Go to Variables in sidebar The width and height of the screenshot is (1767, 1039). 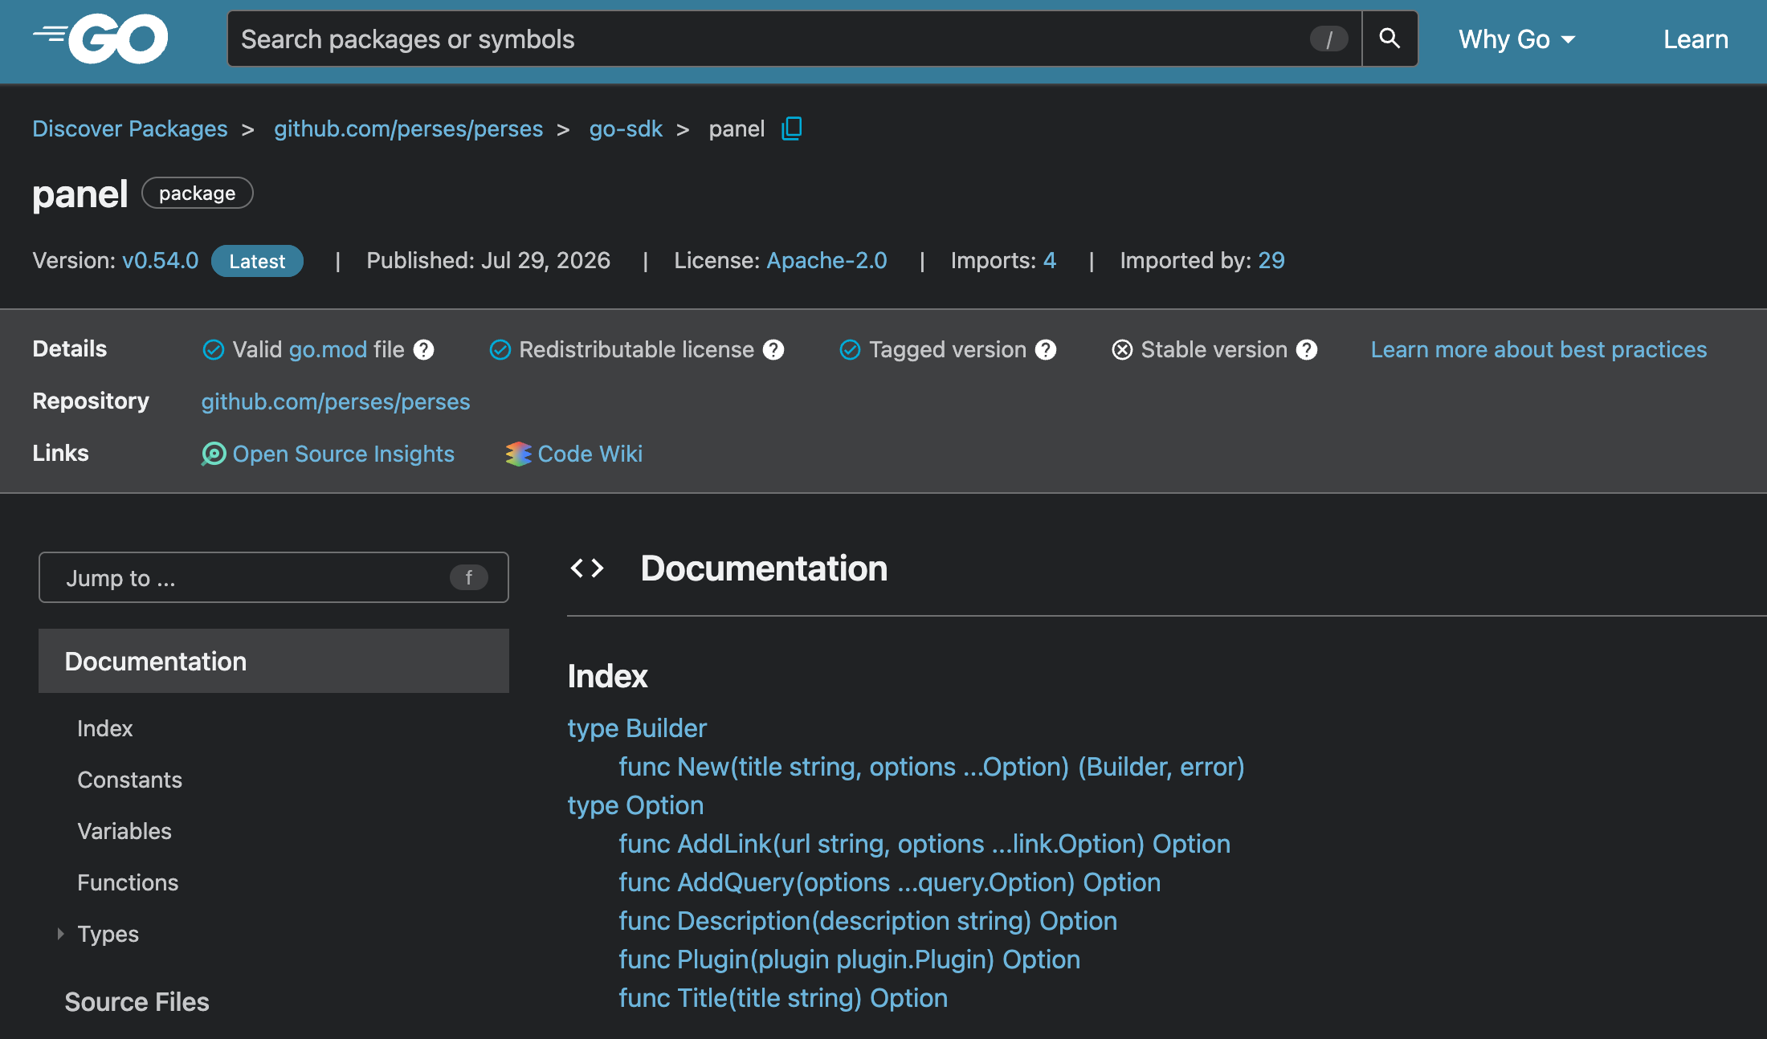pos(124,831)
